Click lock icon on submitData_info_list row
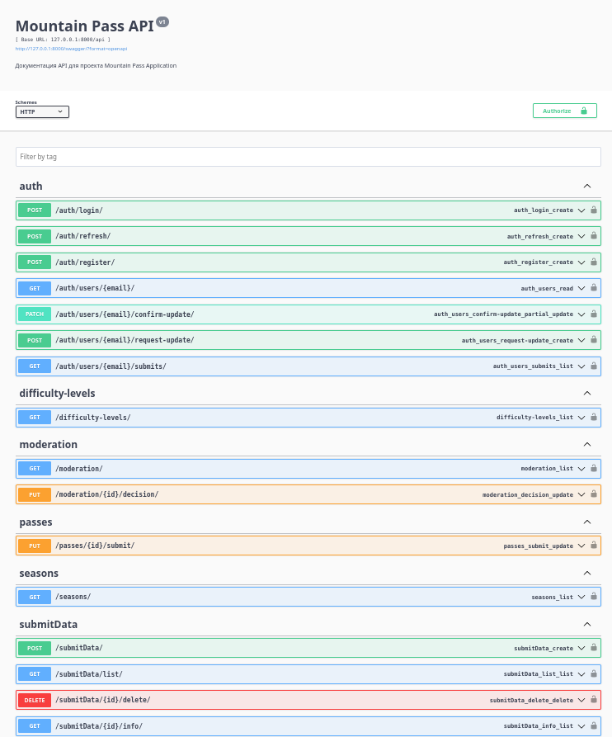This screenshot has height=737, width=612. [x=594, y=725]
